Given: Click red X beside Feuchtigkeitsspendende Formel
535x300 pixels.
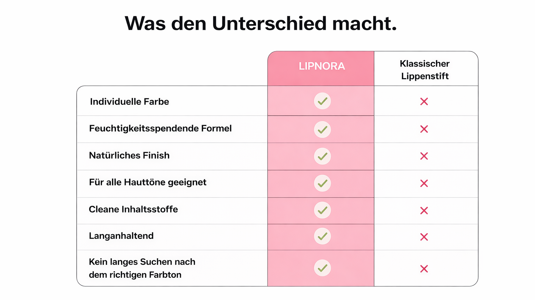Looking at the screenshot, I should [424, 129].
